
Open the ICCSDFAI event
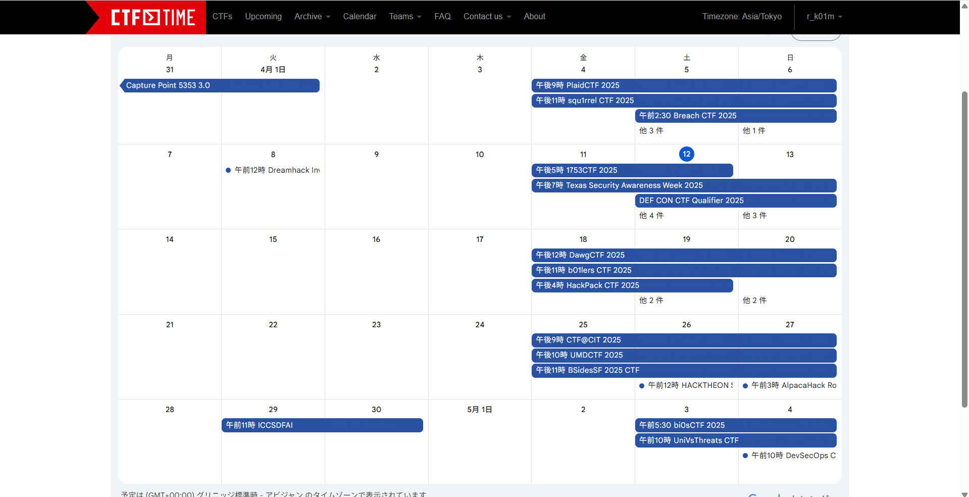pyautogui.click(x=322, y=425)
